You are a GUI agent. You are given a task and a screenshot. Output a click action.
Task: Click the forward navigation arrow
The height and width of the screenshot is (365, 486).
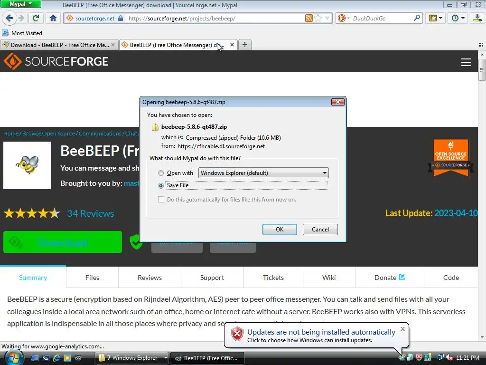[x=21, y=19]
